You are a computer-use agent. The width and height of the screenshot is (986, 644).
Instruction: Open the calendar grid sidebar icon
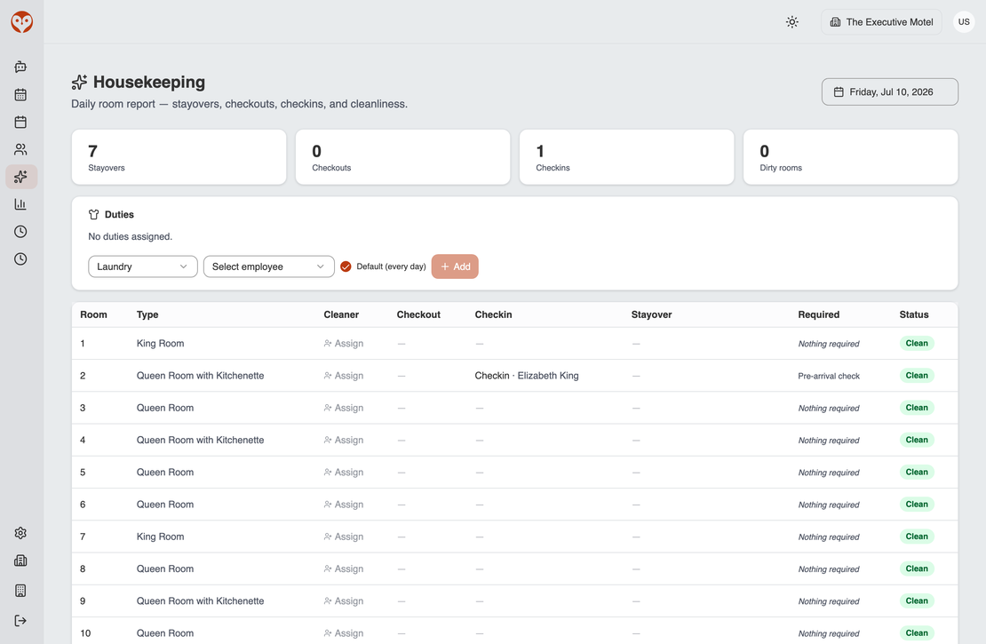point(20,94)
